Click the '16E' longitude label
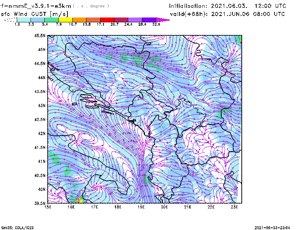Image resolution: width=298 pixels, height=230 pixels. 71,207
